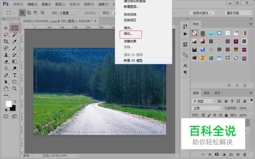Apply the no-style default swatch
The image size is (255, 159).
[x=195, y=33]
